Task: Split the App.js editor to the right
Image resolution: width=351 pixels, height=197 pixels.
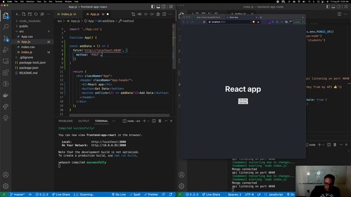Action: pos(165,14)
